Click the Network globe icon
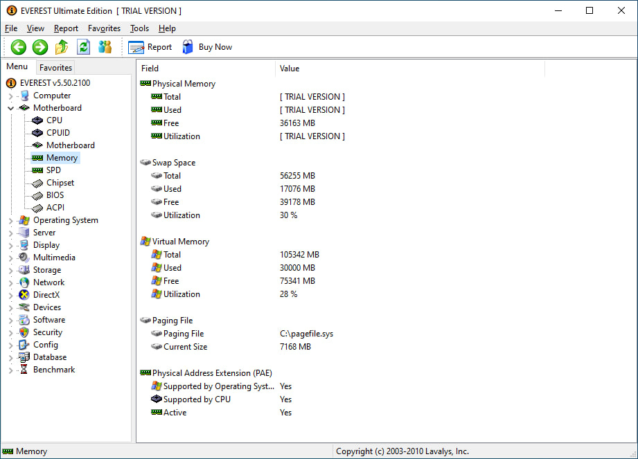The width and height of the screenshot is (638, 459). point(24,282)
